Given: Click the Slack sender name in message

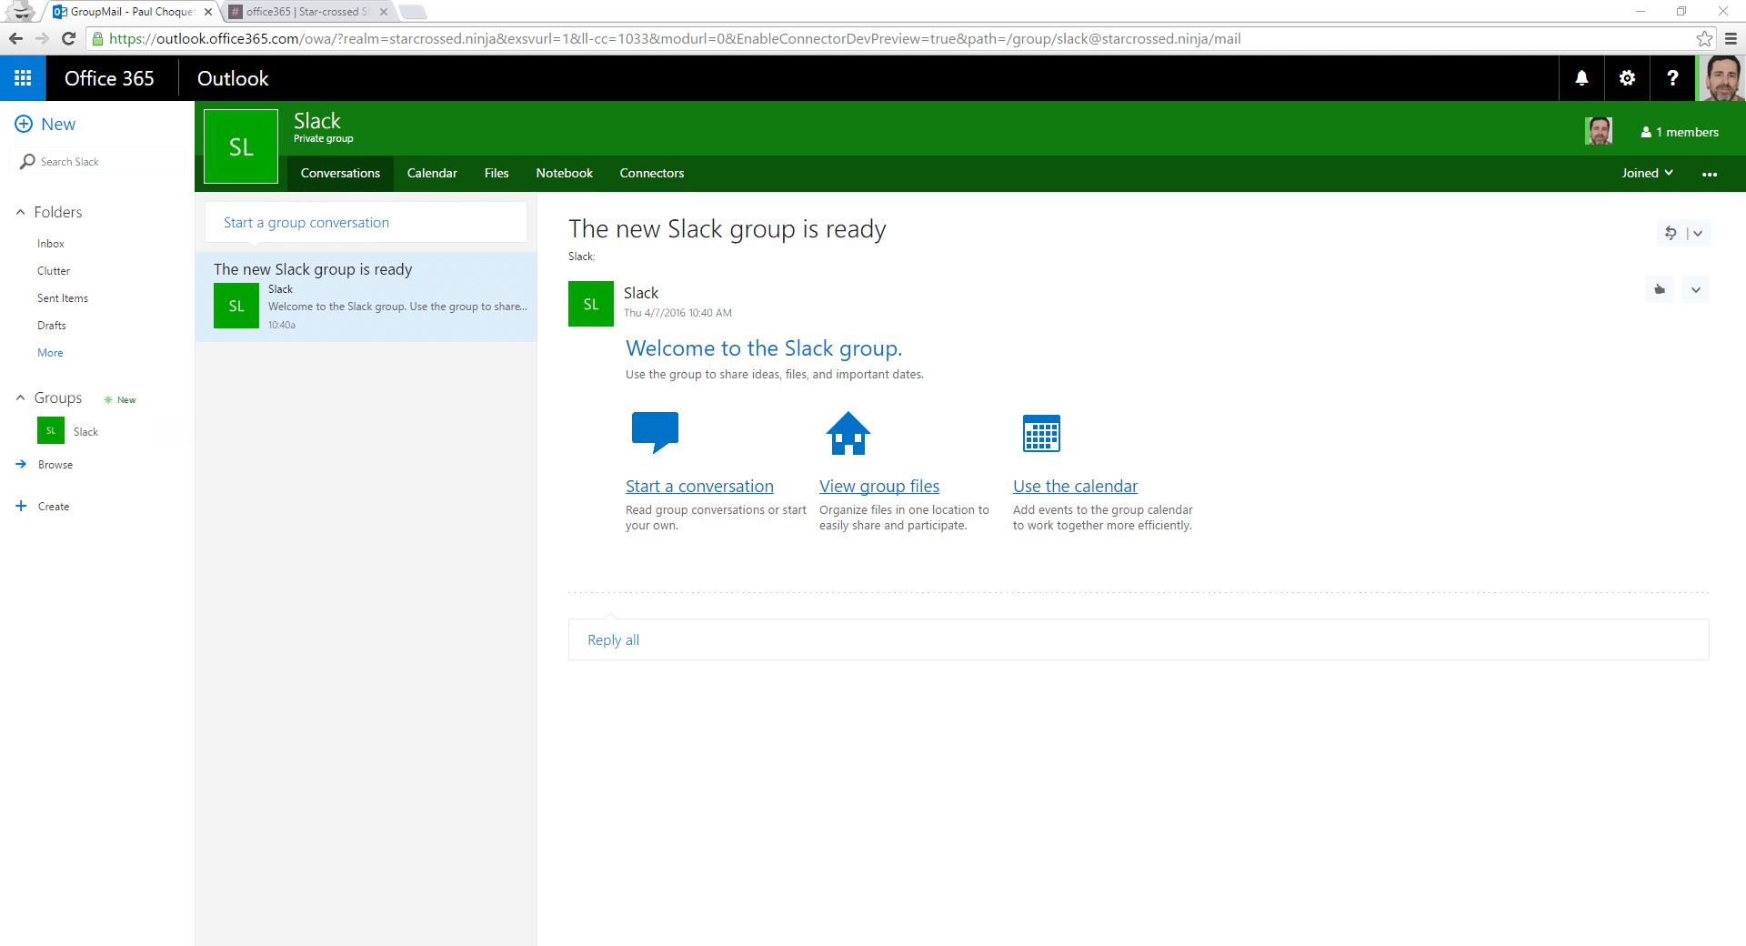Looking at the screenshot, I should point(641,293).
